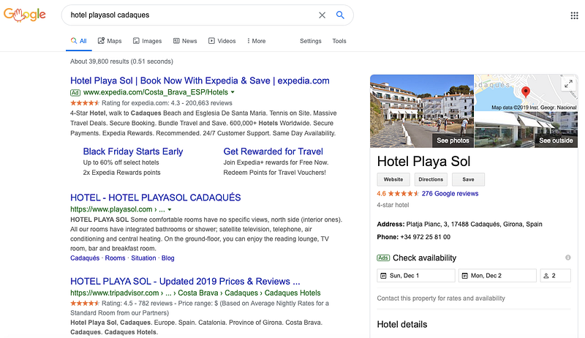Screen dimensions: 585x338
Task: Click the Ads badge near Check availability
Action: 383,258
